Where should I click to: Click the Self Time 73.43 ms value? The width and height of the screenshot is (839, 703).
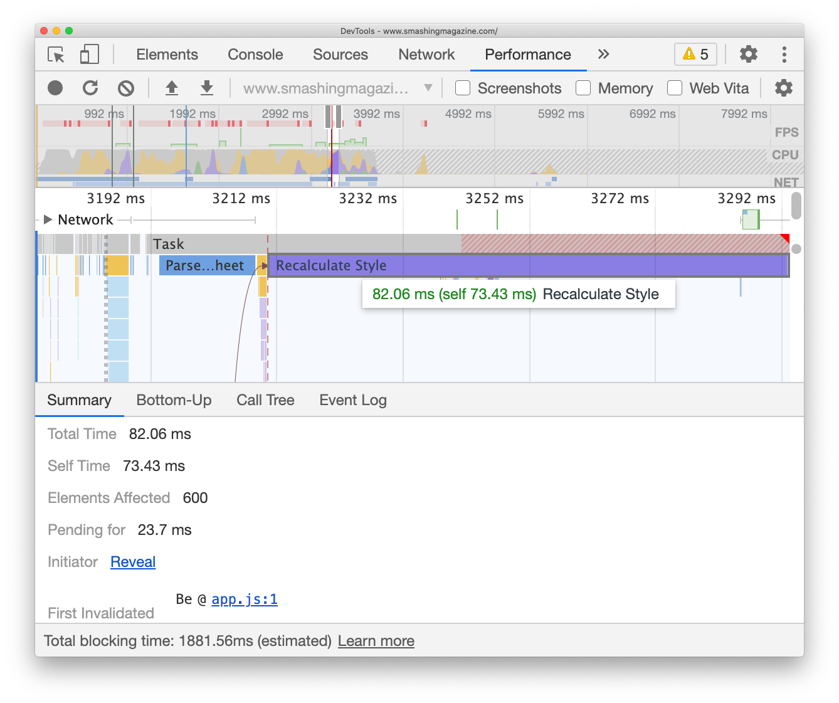(154, 466)
